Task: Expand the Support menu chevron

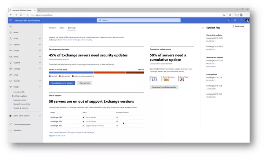Action: 40,63
